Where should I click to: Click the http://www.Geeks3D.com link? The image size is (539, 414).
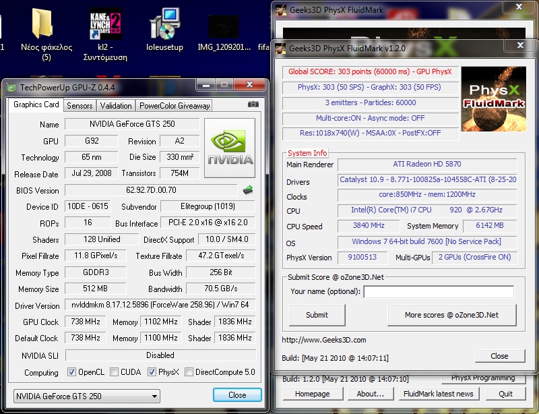[324, 340]
